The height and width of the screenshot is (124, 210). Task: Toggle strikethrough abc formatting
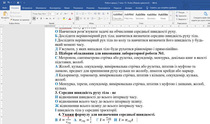[x=47, y=18]
